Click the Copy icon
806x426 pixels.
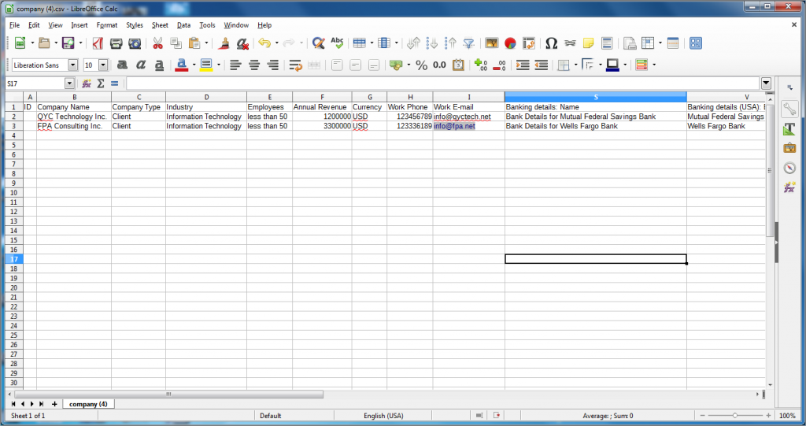[176, 43]
